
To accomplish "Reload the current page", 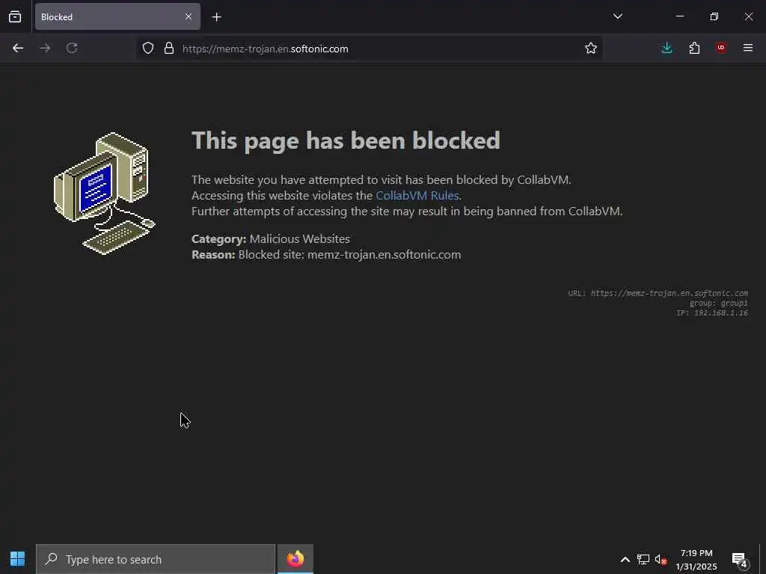I will (x=72, y=48).
